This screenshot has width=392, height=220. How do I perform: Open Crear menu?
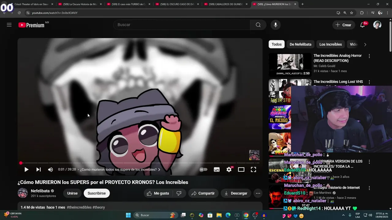(344, 25)
